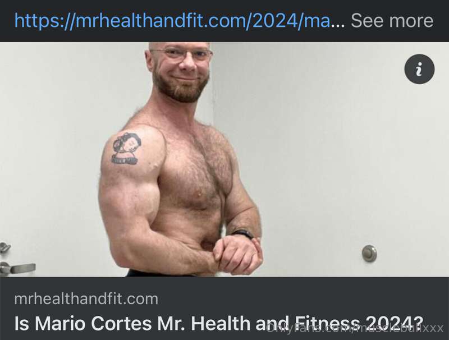Click the door lever handle in the photo
The width and height of the screenshot is (449, 340).
(17, 268)
